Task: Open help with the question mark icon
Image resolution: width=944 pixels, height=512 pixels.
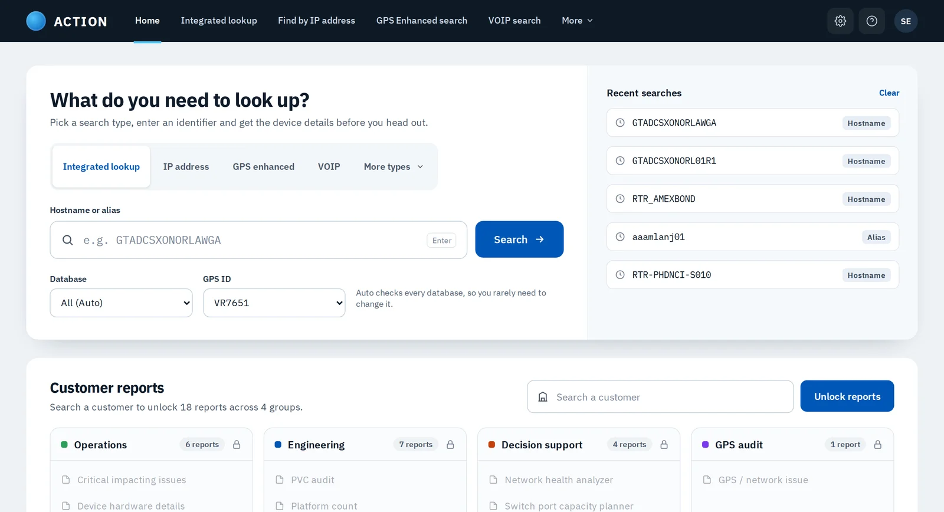Action: click(871, 21)
